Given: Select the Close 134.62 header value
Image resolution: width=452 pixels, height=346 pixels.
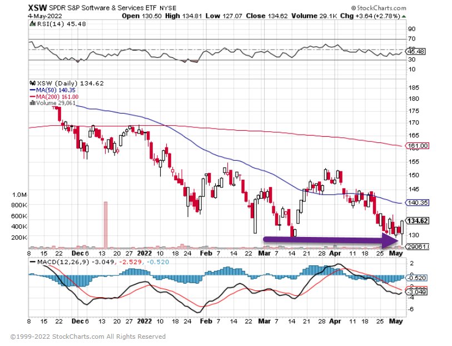Looking at the screenshot, I should 267,16.
